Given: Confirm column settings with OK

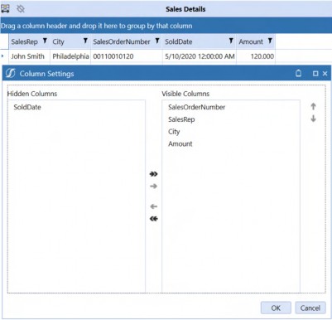Looking at the screenshot, I should coord(276,308).
